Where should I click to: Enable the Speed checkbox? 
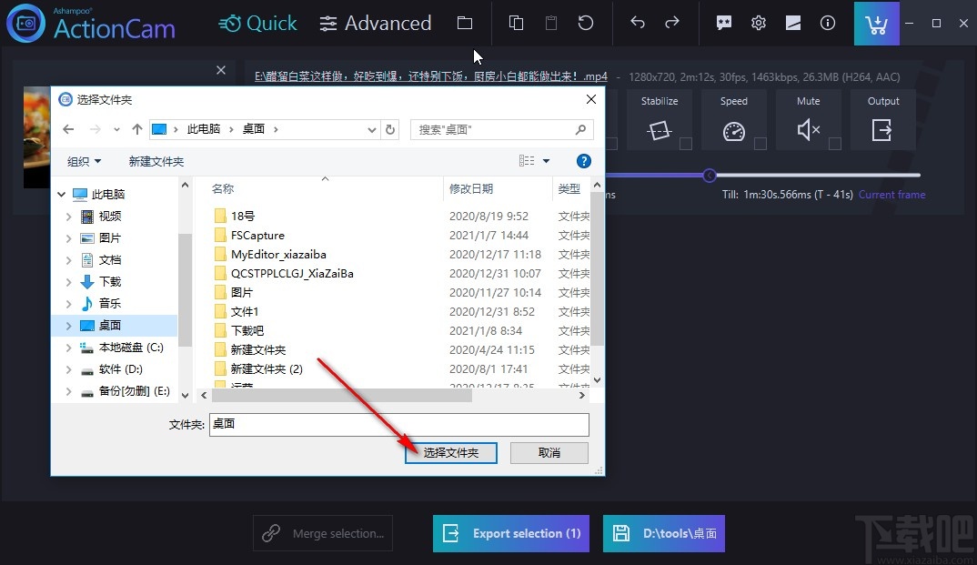click(x=759, y=142)
